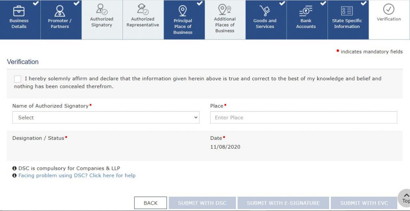Switch to Bank Accounts tab
This screenshot has height=211, width=410.
click(x=307, y=20)
